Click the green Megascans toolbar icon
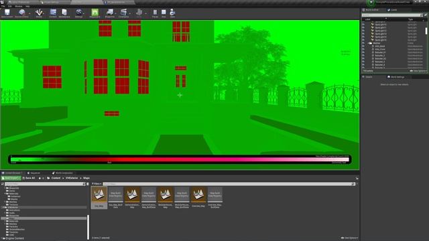Screen dimensions: 429x241 [x=95, y=12]
